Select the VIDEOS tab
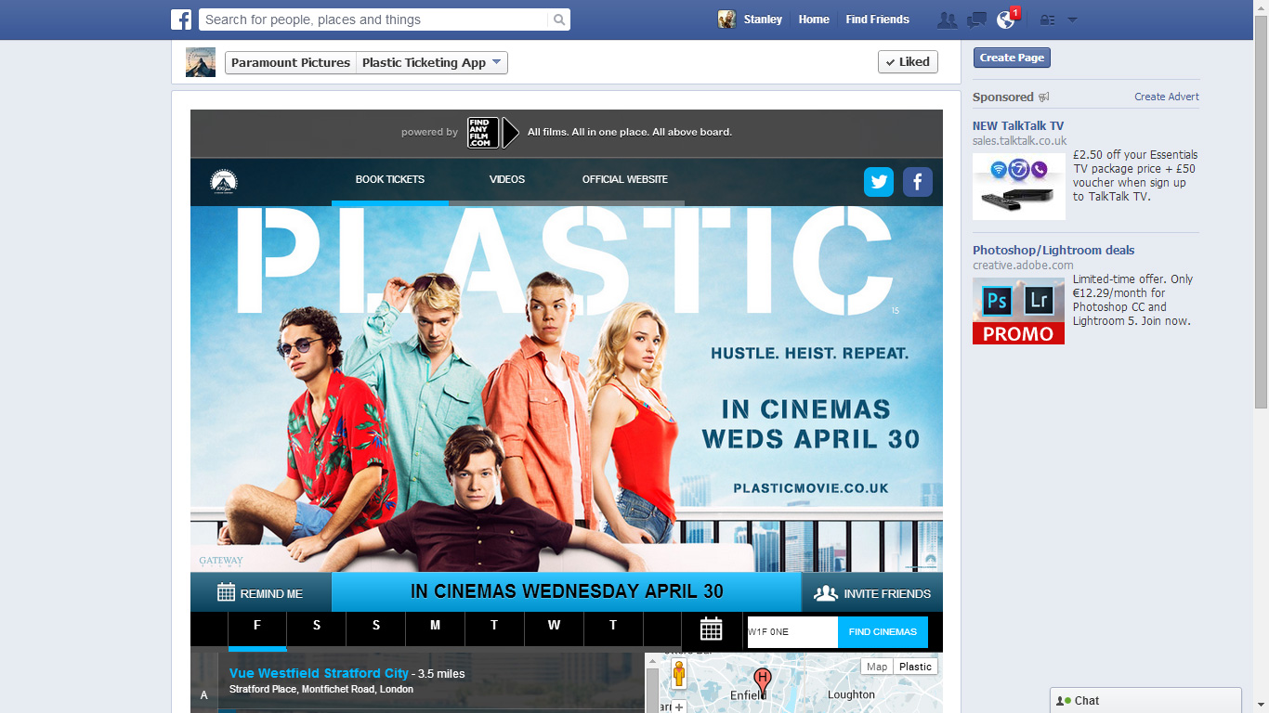Screen dimensions: 1269x713 coord(507,180)
